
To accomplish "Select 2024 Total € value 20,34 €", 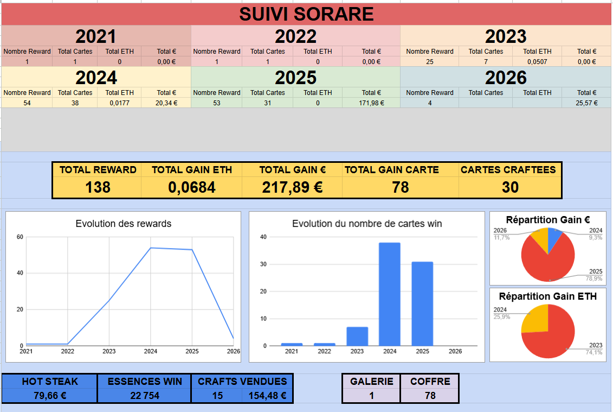I will tap(166, 103).
